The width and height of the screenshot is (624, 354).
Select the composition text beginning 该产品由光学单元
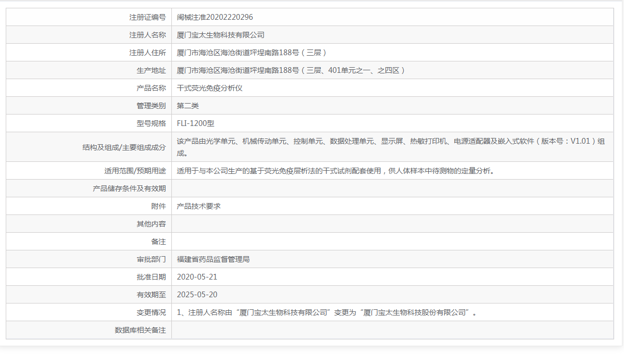(391, 147)
